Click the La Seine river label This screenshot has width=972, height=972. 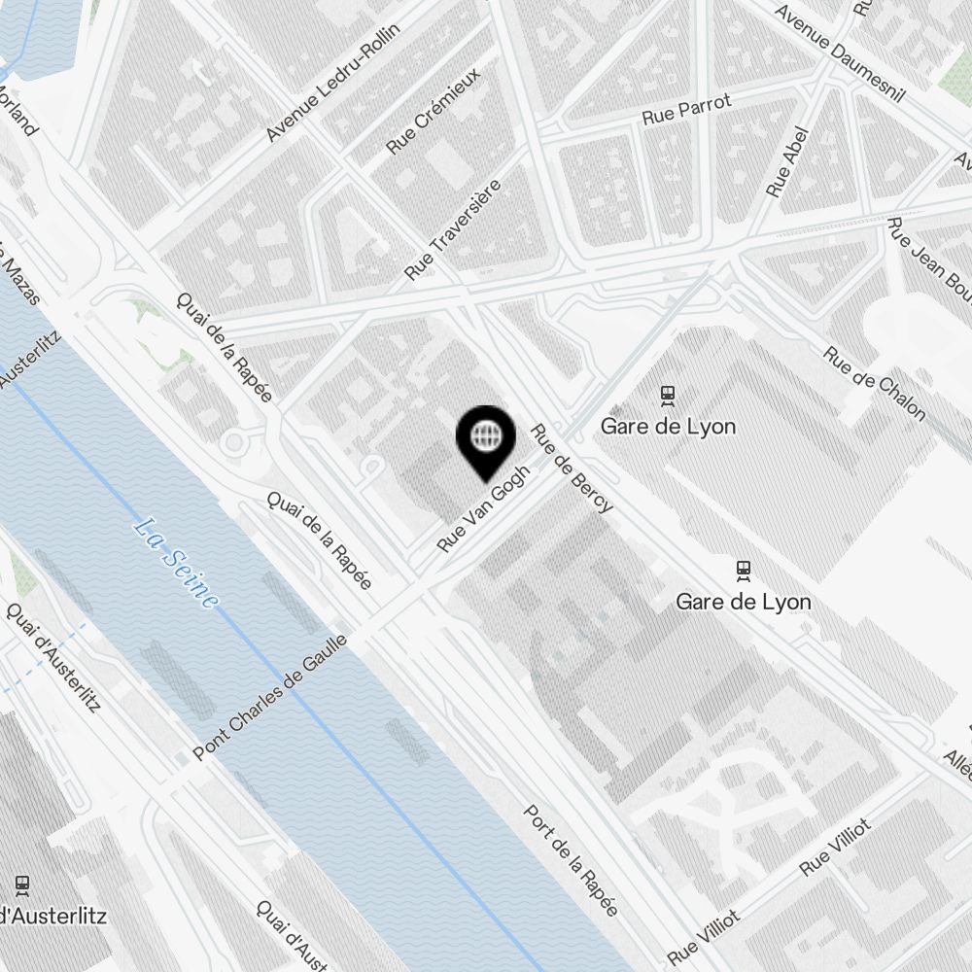point(177,564)
